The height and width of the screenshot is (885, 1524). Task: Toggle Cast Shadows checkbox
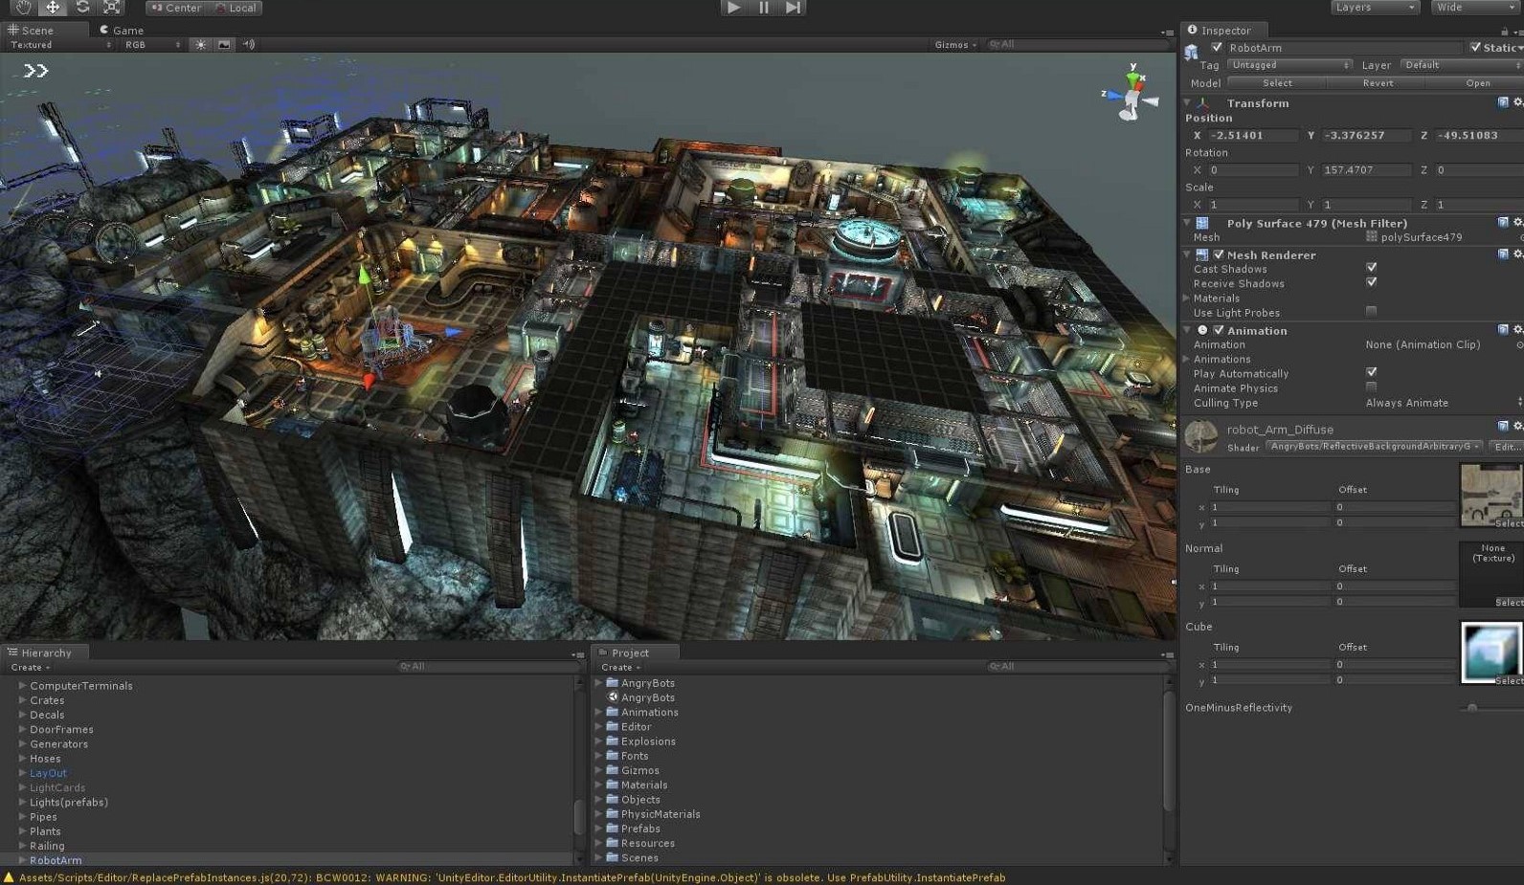coord(1372,268)
